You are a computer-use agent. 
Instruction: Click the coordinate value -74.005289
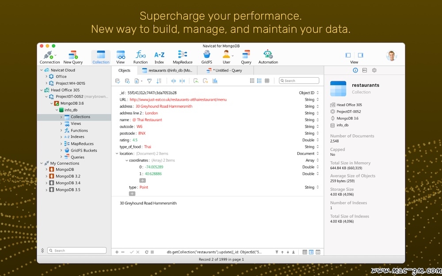click(x=154, y=167)
